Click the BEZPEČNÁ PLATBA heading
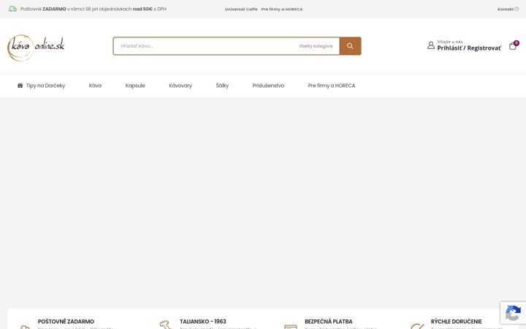This screenshot has width=526, height=329. [x=329, y=321]
